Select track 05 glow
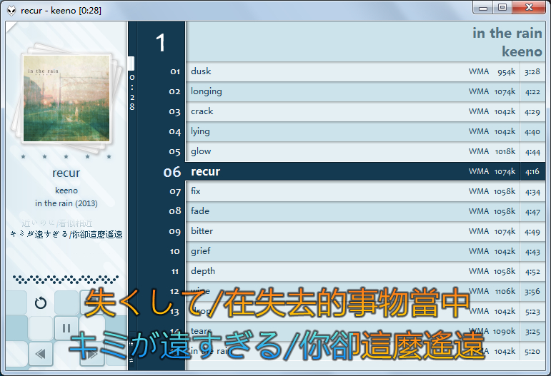Screen dimensions: 551x376 point(365,151)
